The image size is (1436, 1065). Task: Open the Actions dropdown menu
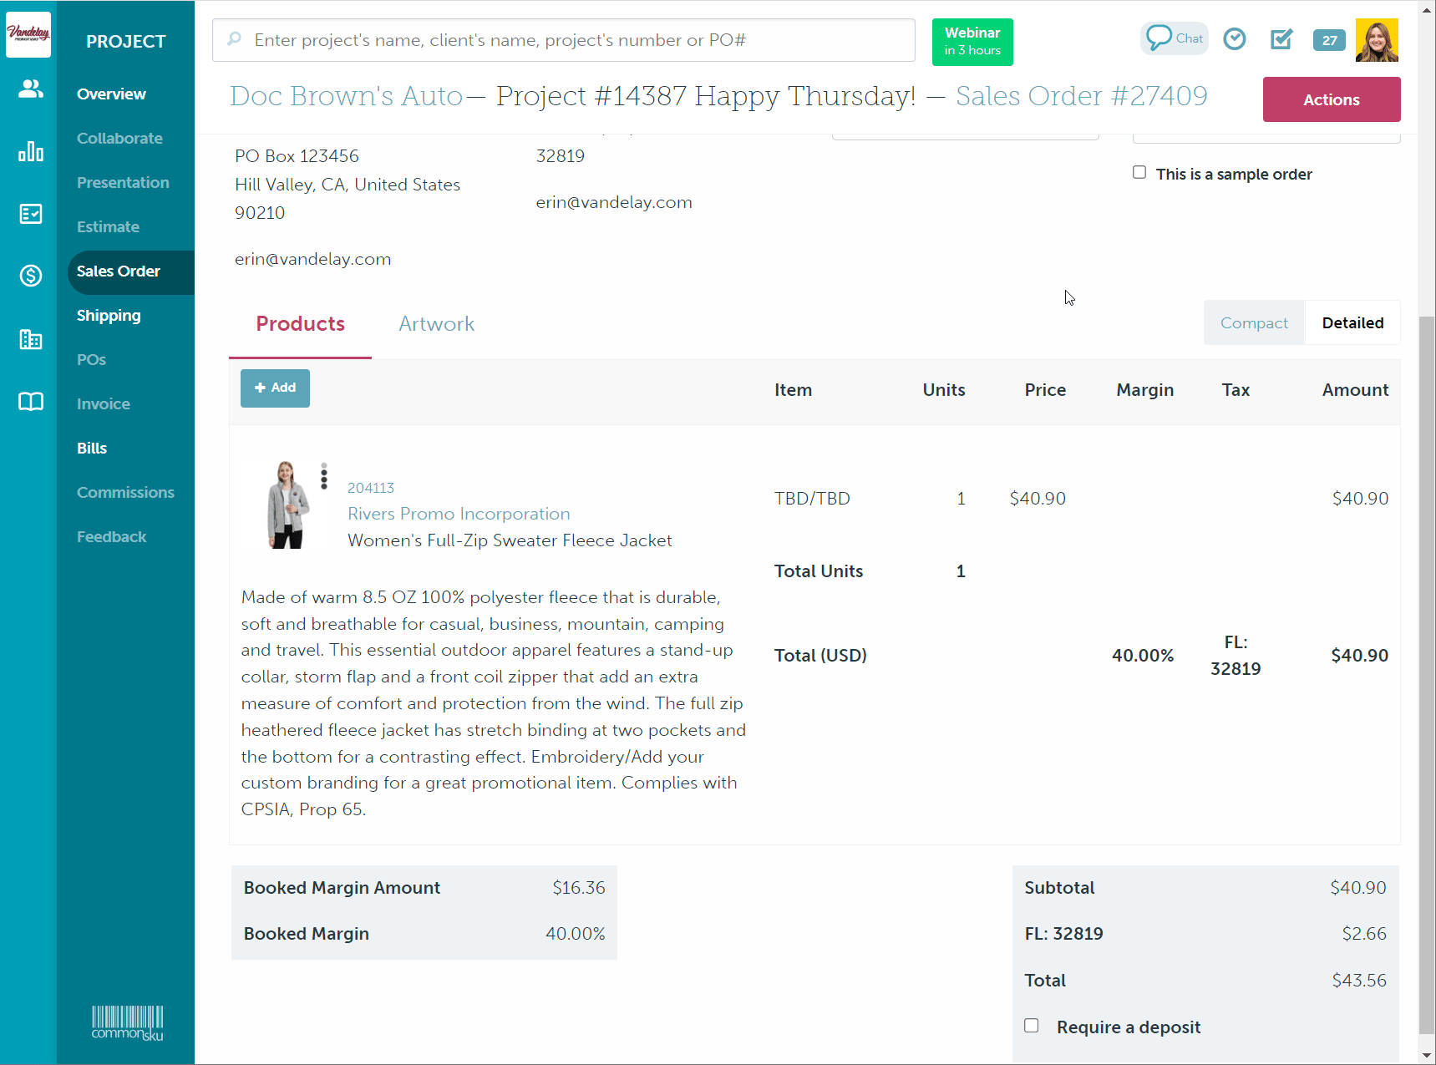pyautogui.click(x=1331, y=99)
